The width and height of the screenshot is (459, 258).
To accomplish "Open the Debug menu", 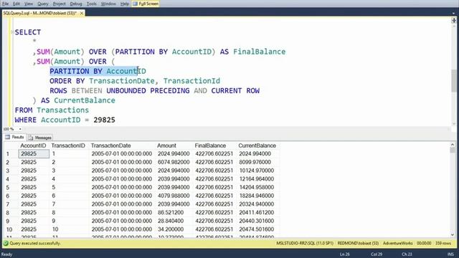I will 76,4.
